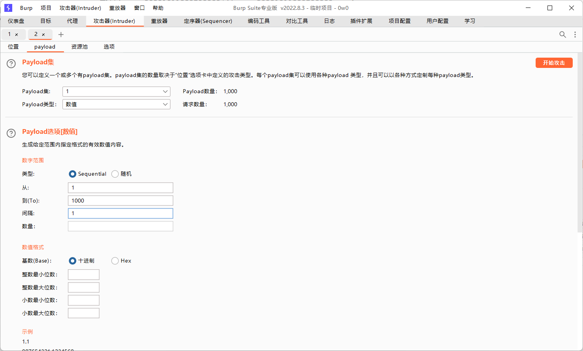583x351 pixels.
Task: Open the payload sub-tab
Action: tap(45, 47)
